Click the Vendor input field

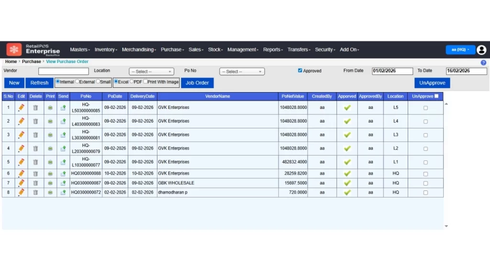(64, 72)
